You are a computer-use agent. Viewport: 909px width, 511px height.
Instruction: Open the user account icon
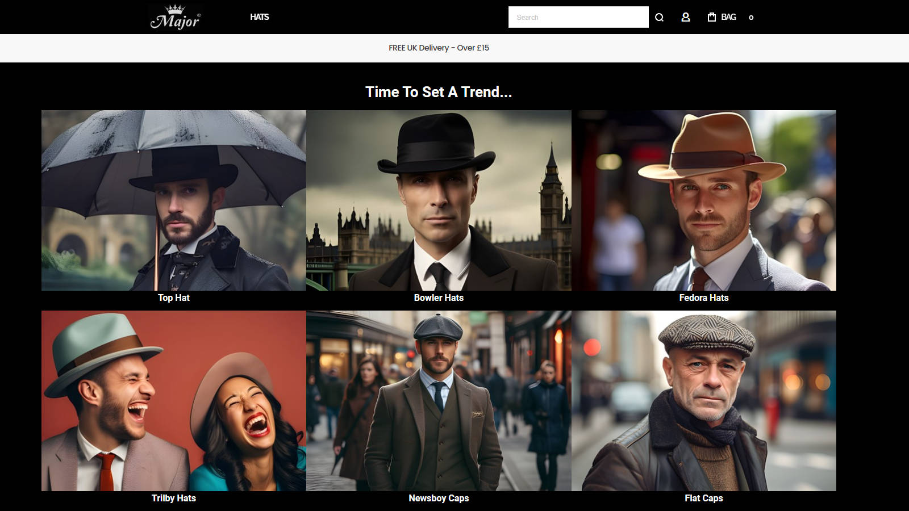[x=686, y=17]
